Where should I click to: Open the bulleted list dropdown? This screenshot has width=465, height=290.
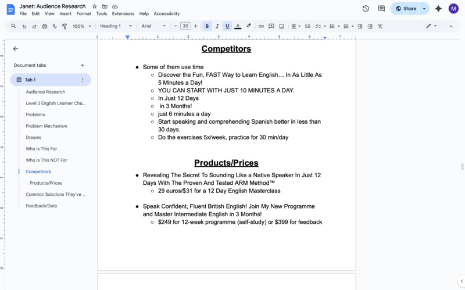pos(335,26)
